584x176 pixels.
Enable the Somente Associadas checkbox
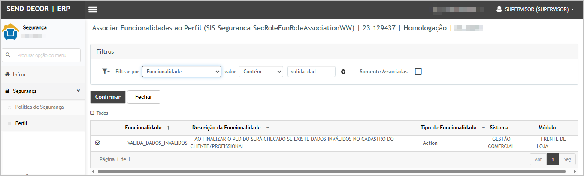pyautogui.click(x=418, y=72)
